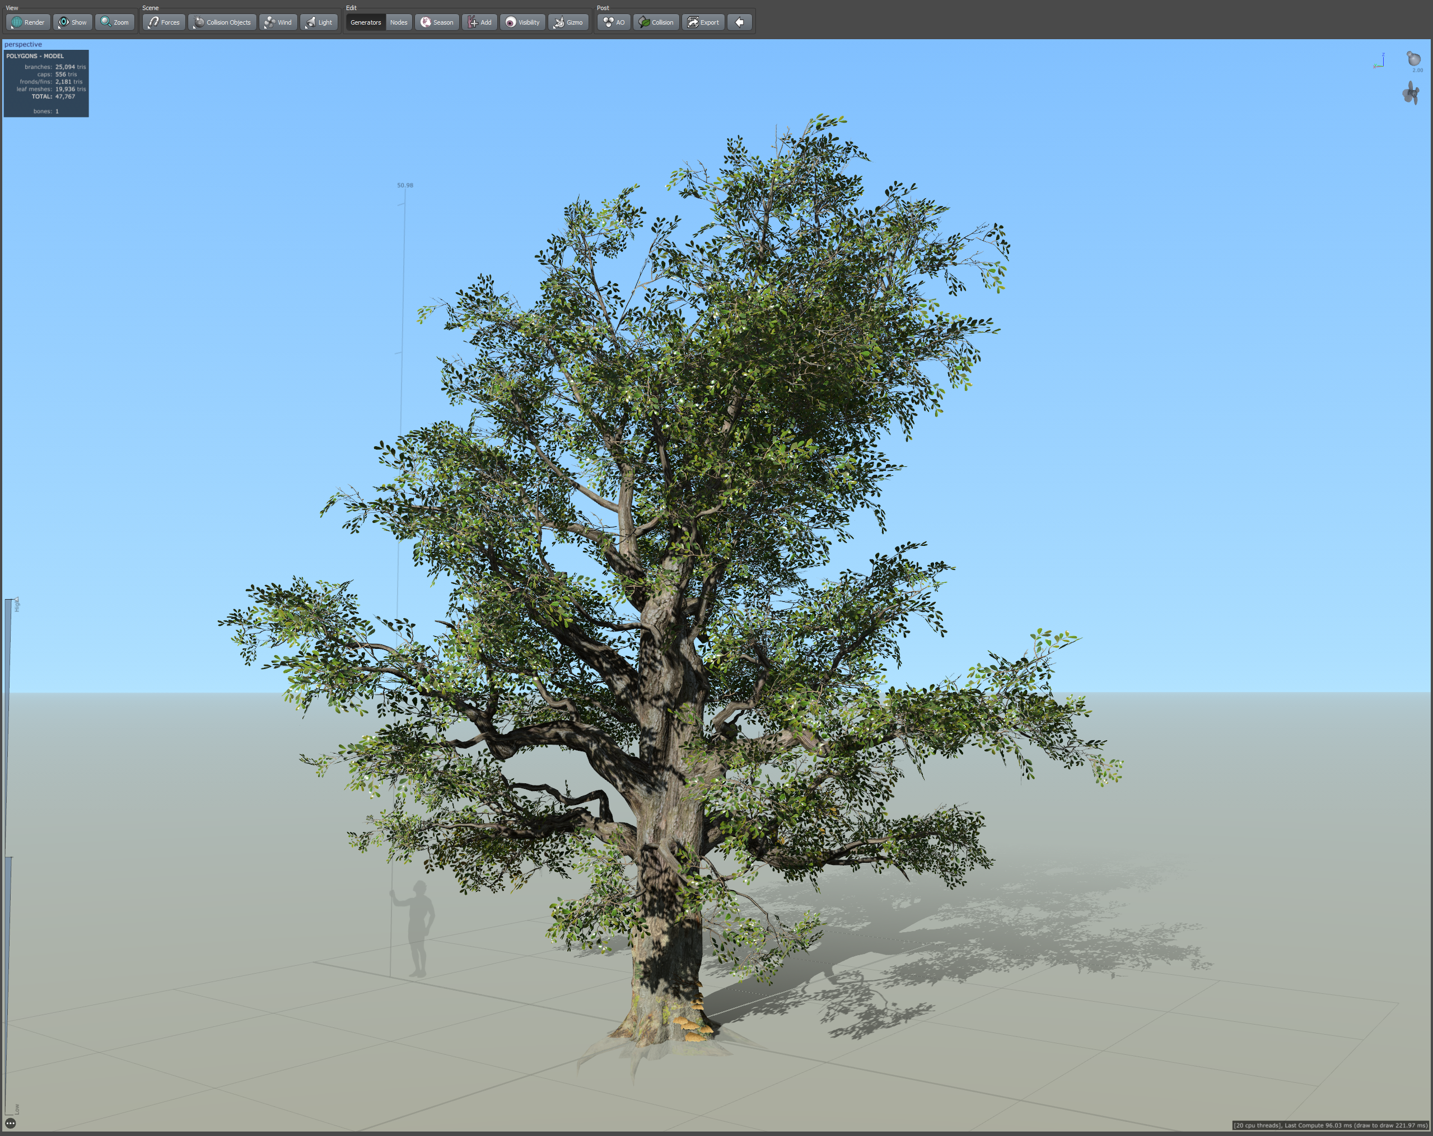Click the Light spotlight button
Image resolution: width=1433 pixels, height=1136 pixels.
tap(319, 22)
